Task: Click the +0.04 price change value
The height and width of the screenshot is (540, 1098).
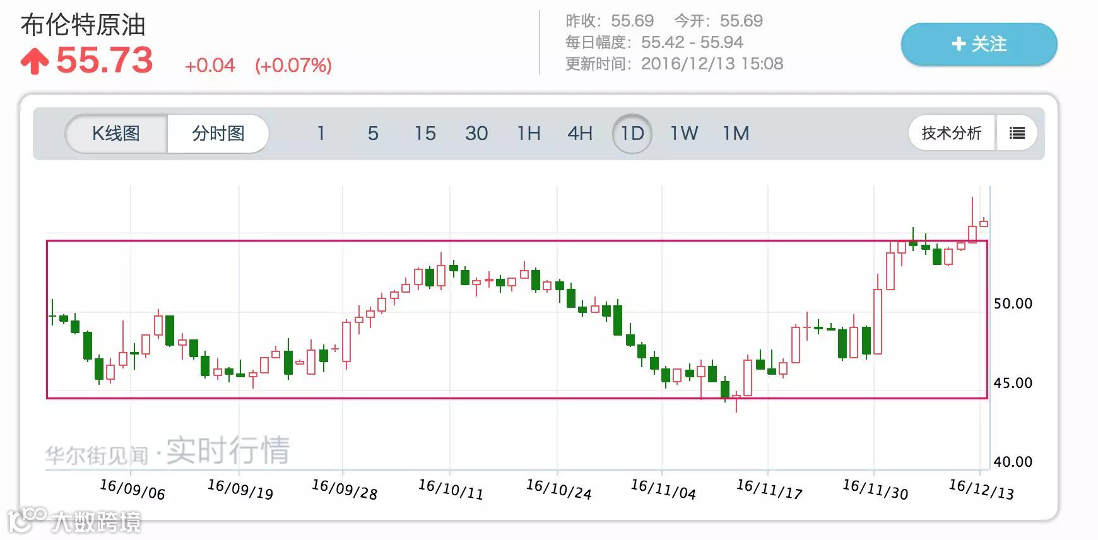Action: 210,65
